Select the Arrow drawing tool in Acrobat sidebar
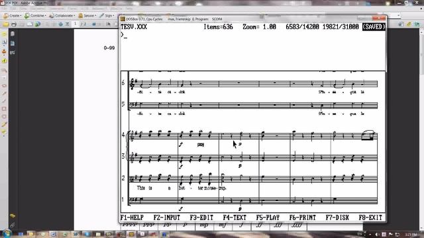The image size is (424, 238). 4,93
